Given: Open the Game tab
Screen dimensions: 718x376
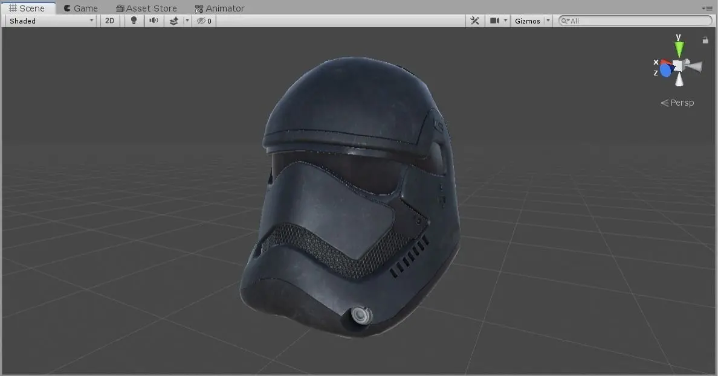Looking at the screenshot, I should (80, 8).
